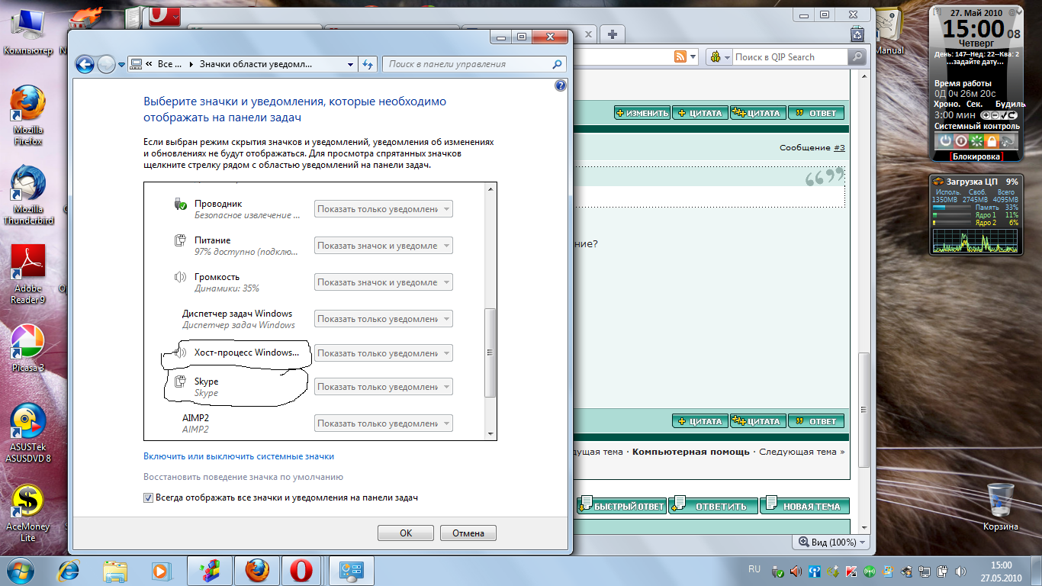Click the scroll down arrow of the icon list
The height and width of the screenshot is (586, 1042).
click(x=490, y=434)
